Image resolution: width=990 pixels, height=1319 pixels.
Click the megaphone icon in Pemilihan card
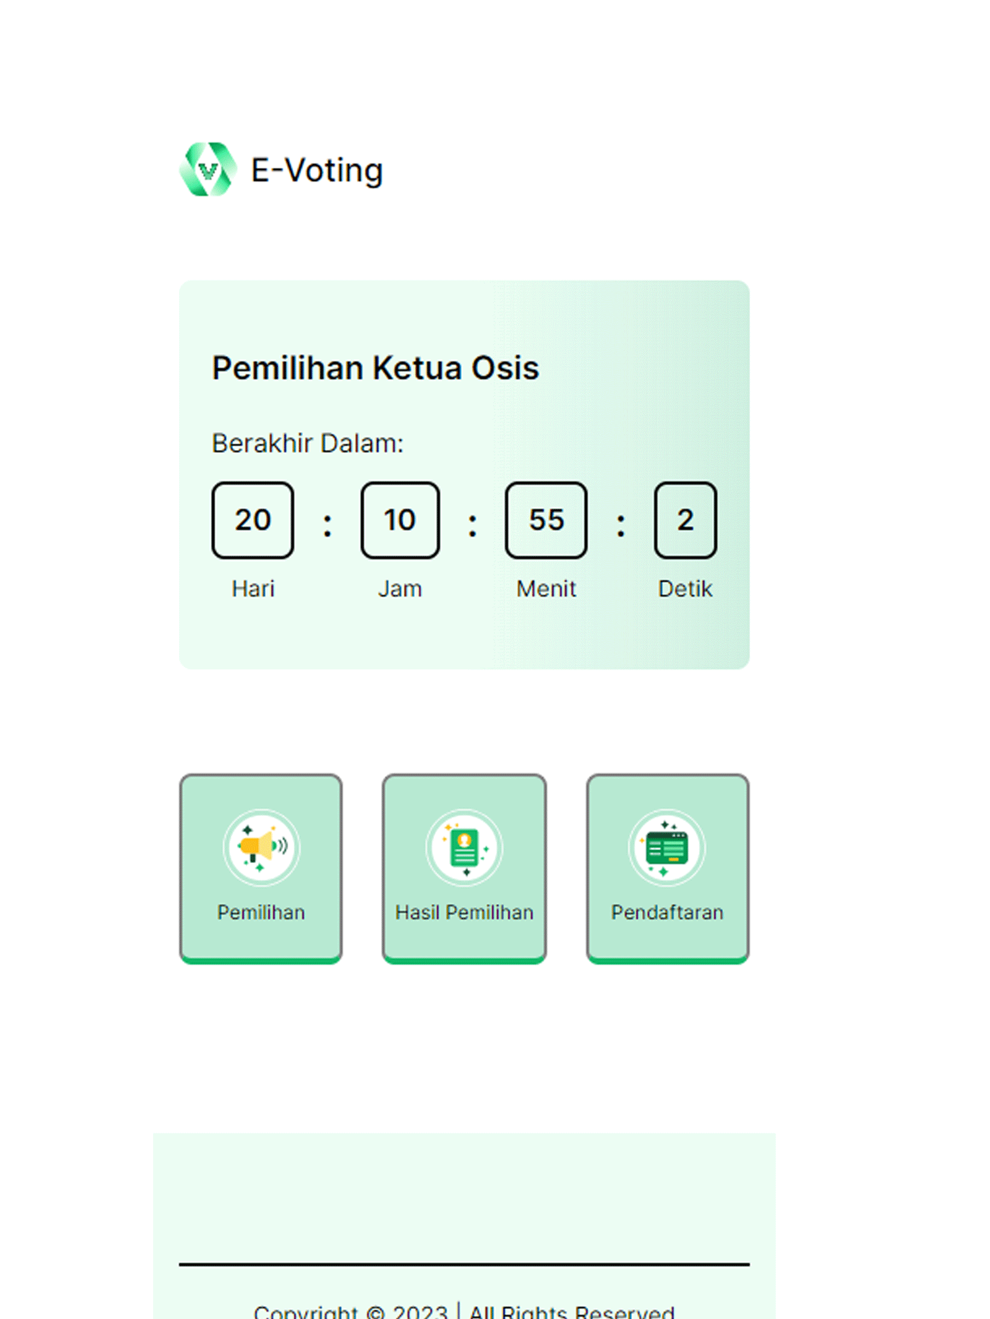point(261,847)
